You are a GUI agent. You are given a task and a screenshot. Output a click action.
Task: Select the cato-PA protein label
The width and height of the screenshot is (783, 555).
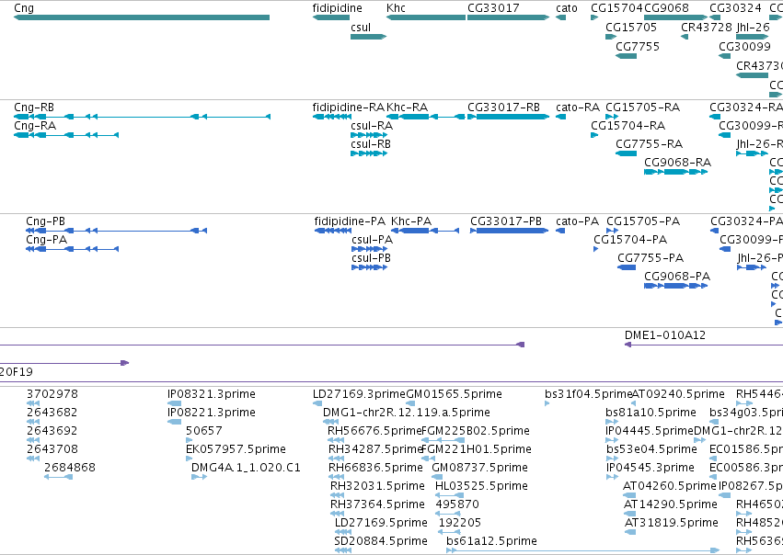(577, 221)
